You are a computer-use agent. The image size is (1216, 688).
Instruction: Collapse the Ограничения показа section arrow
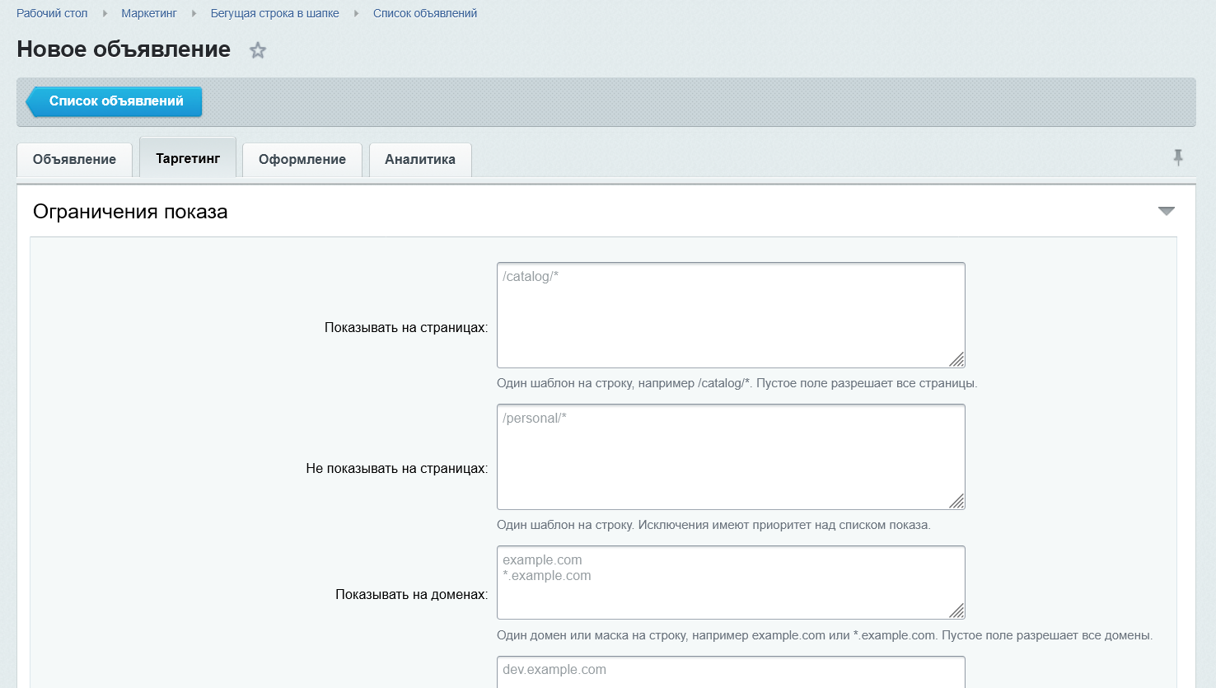[x=1166, y=211]
